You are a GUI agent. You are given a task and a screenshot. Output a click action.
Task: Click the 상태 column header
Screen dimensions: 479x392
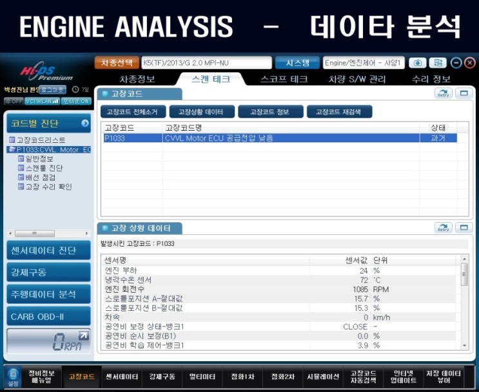pyautogui.click(x=438, y=127)
